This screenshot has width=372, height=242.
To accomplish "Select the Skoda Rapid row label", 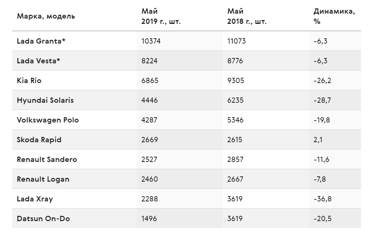I will pos(39,140).
